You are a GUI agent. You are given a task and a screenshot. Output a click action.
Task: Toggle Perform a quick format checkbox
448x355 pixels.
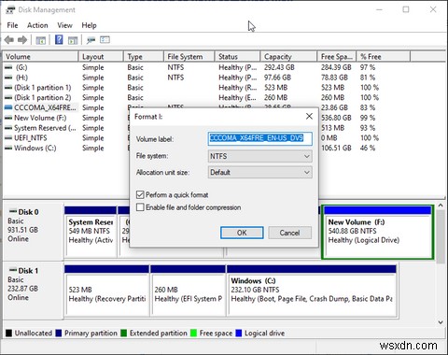pyautogui.click(x=140, y=195)
